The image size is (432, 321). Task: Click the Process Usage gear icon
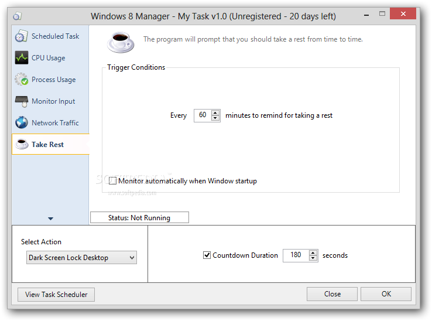(x=21, y=79)
